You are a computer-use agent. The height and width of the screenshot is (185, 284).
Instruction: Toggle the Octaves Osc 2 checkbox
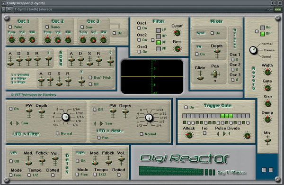point(232,70)
